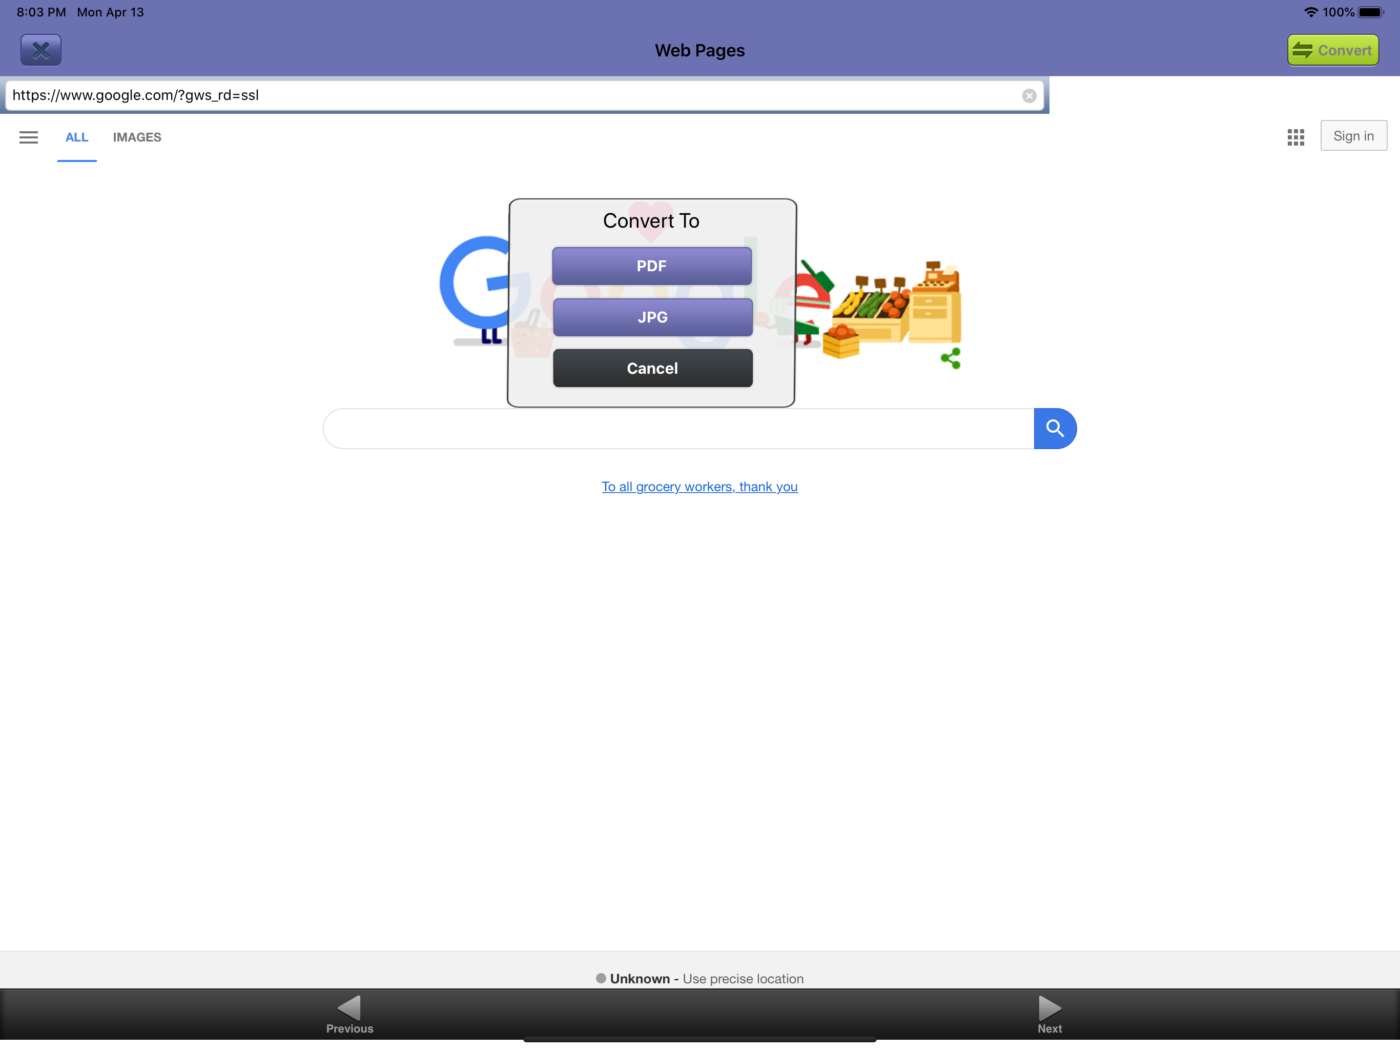Screen dimensions: 1400x1050
Task: Open the Google apps grid
Action: click(1295, 137)
